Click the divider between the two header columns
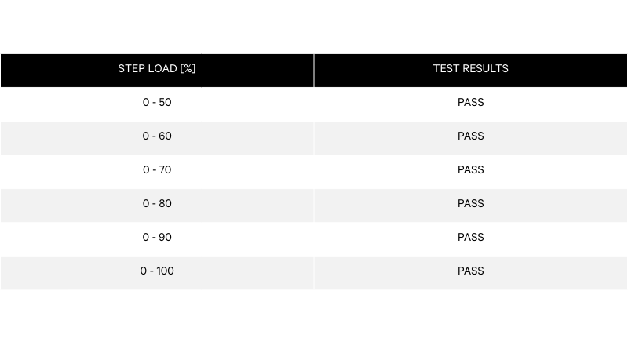The height and width of the screenshot is (353, 628). coord(314,70)
